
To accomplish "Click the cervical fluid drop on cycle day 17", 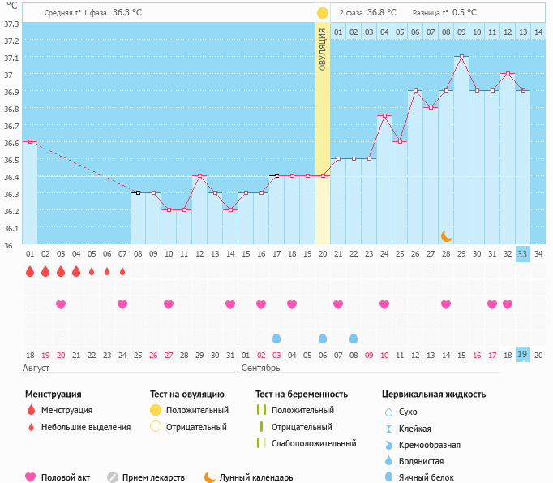I will pyautogui.click(x=276, y=338).
